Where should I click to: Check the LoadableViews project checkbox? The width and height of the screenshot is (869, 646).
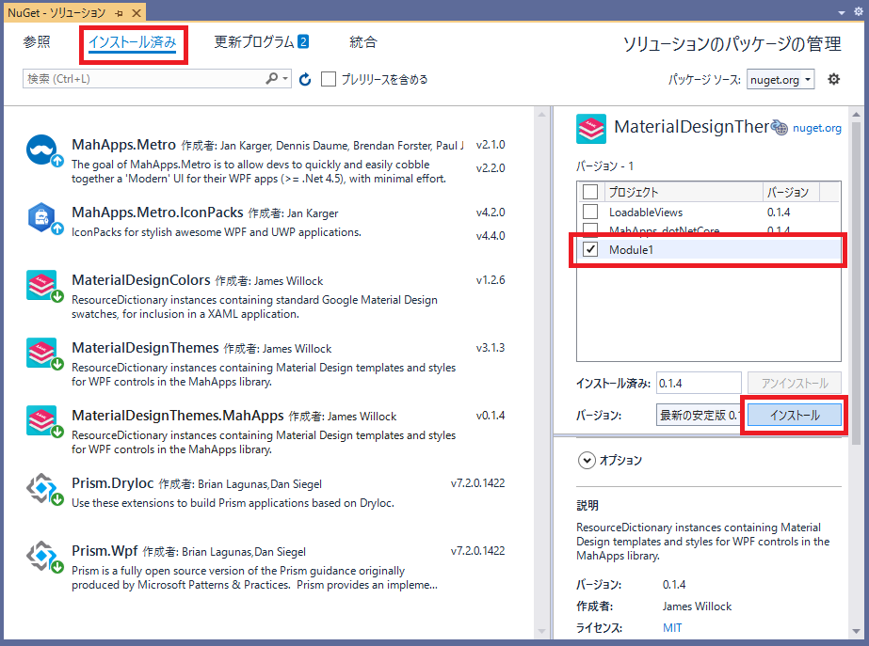pos(590,212)
